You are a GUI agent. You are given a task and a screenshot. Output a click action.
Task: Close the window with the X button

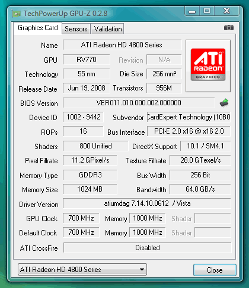pyautogui.click(x=226, y=11)
